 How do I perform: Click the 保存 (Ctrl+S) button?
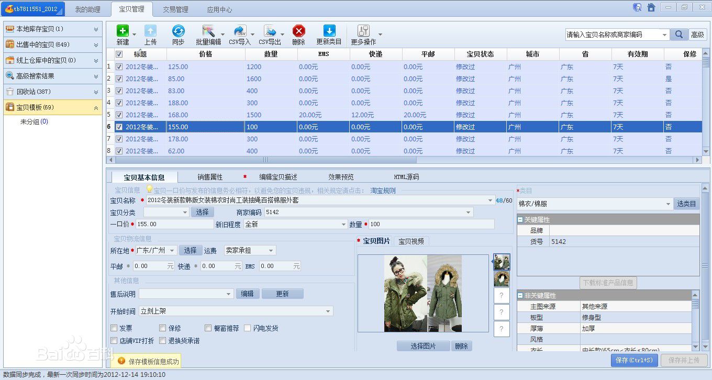click(x=634, y=360)
